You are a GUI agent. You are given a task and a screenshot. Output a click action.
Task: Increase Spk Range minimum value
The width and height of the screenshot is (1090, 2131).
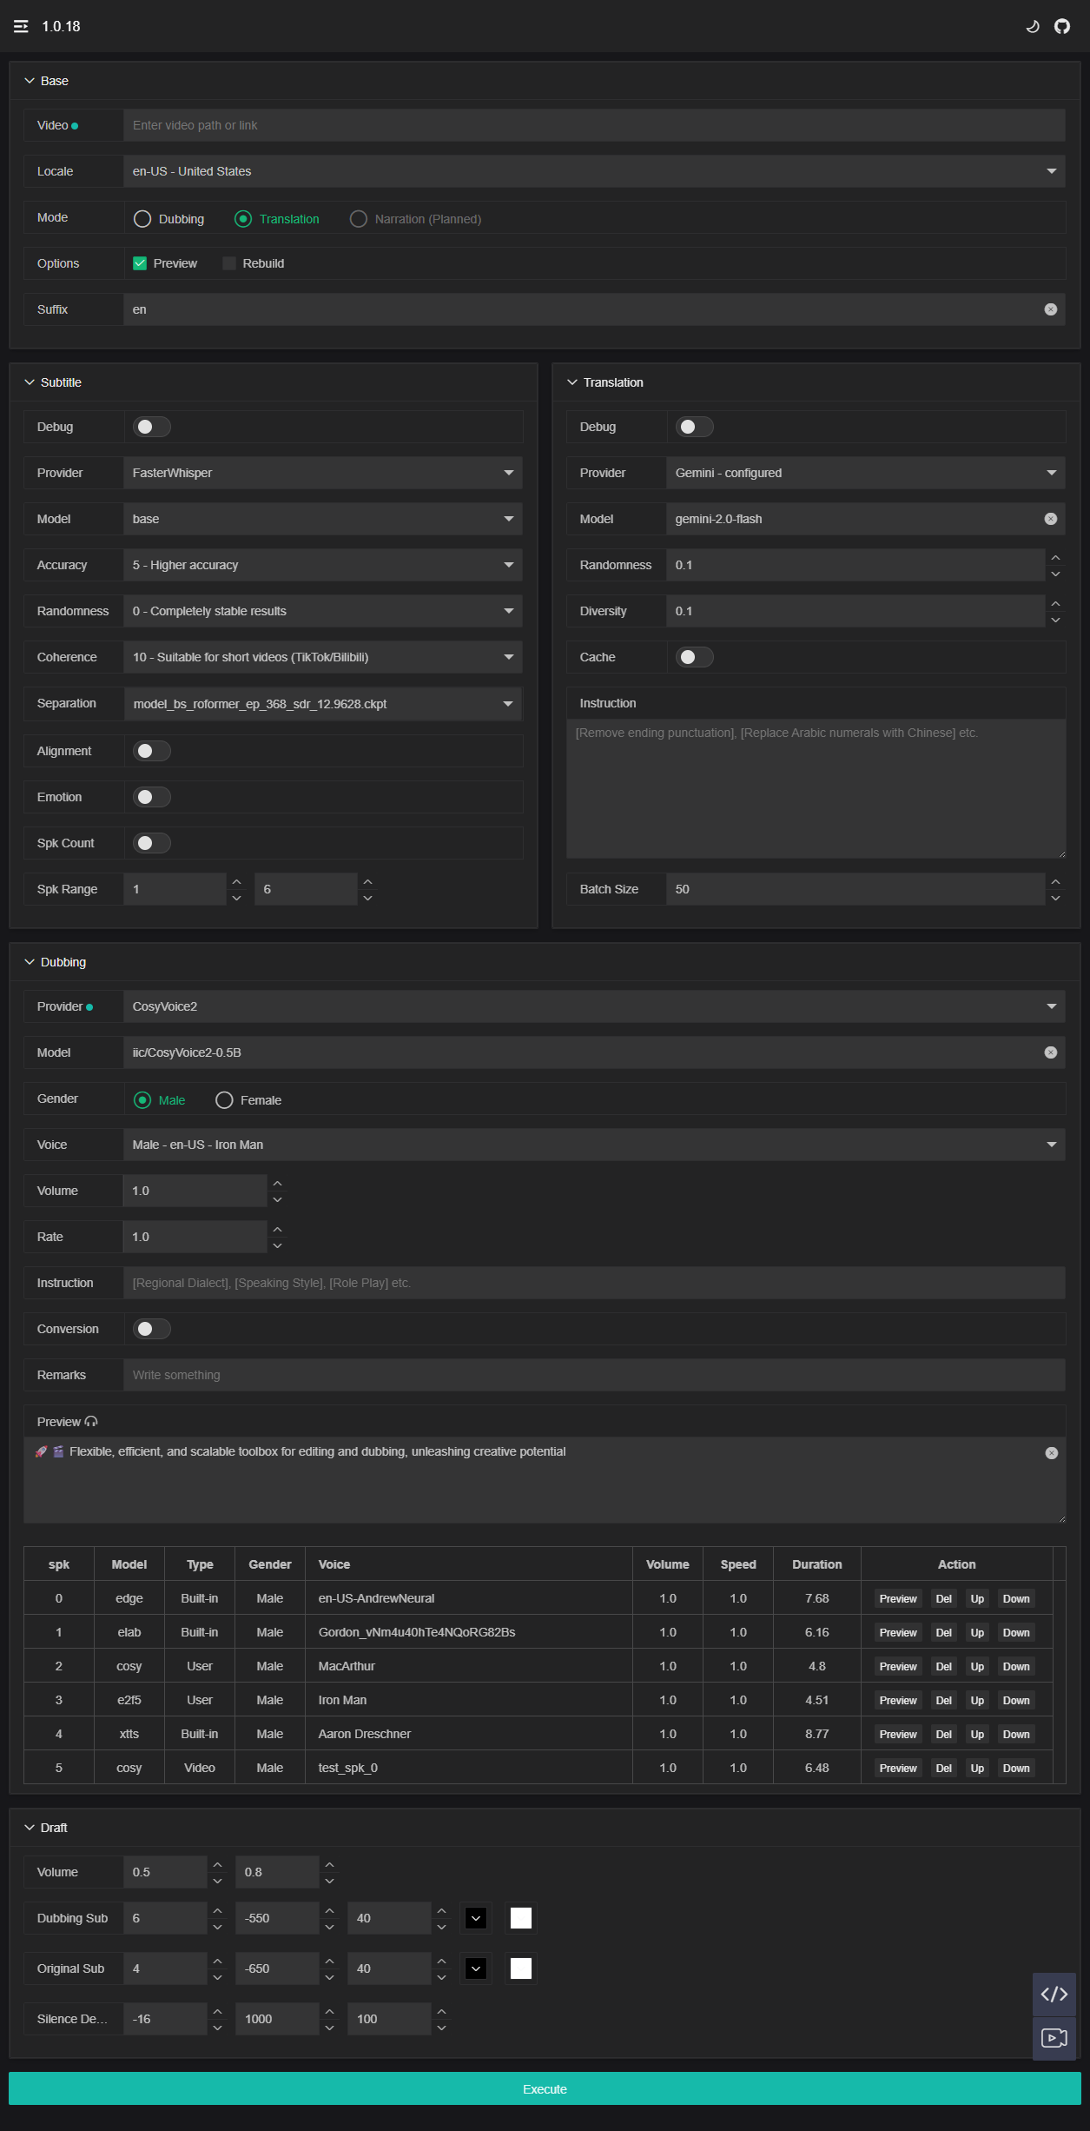[x=236, y=881]
